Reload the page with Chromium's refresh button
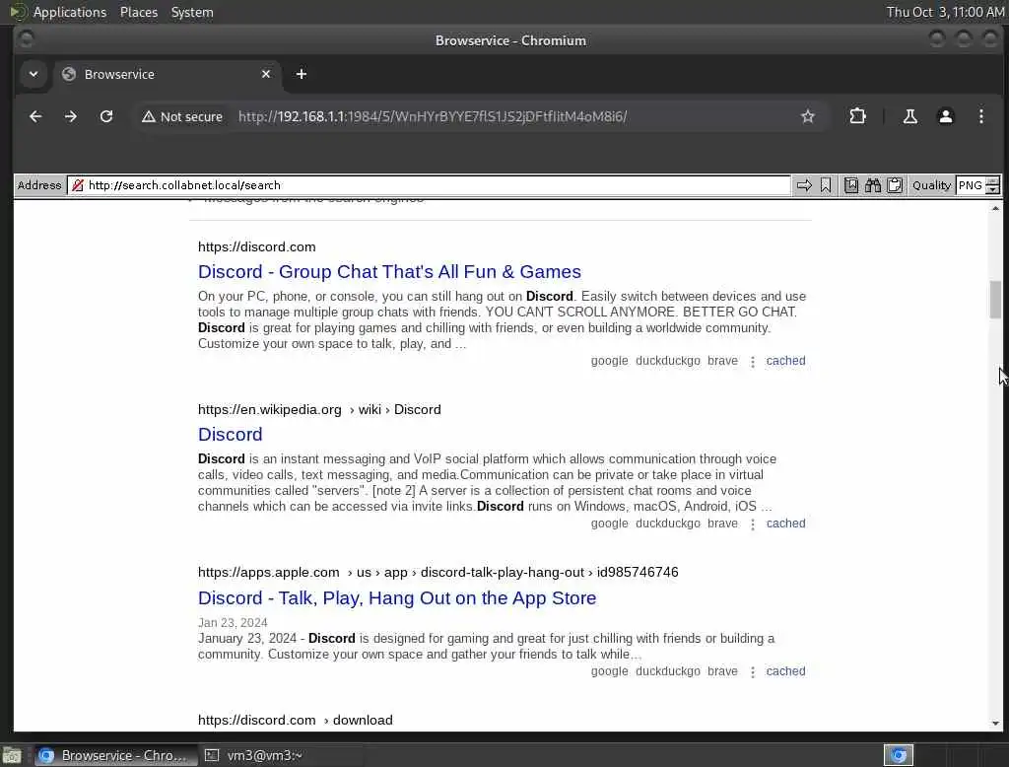Image resolution: width=1009 pixels, height=767 pixels. pos(106,116)
